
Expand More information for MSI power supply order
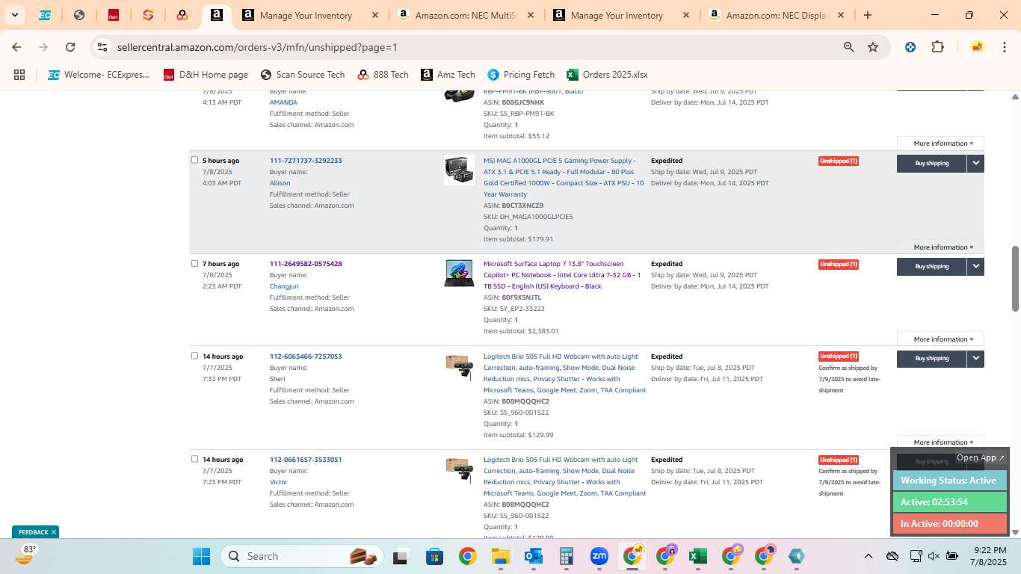(940, 247)
